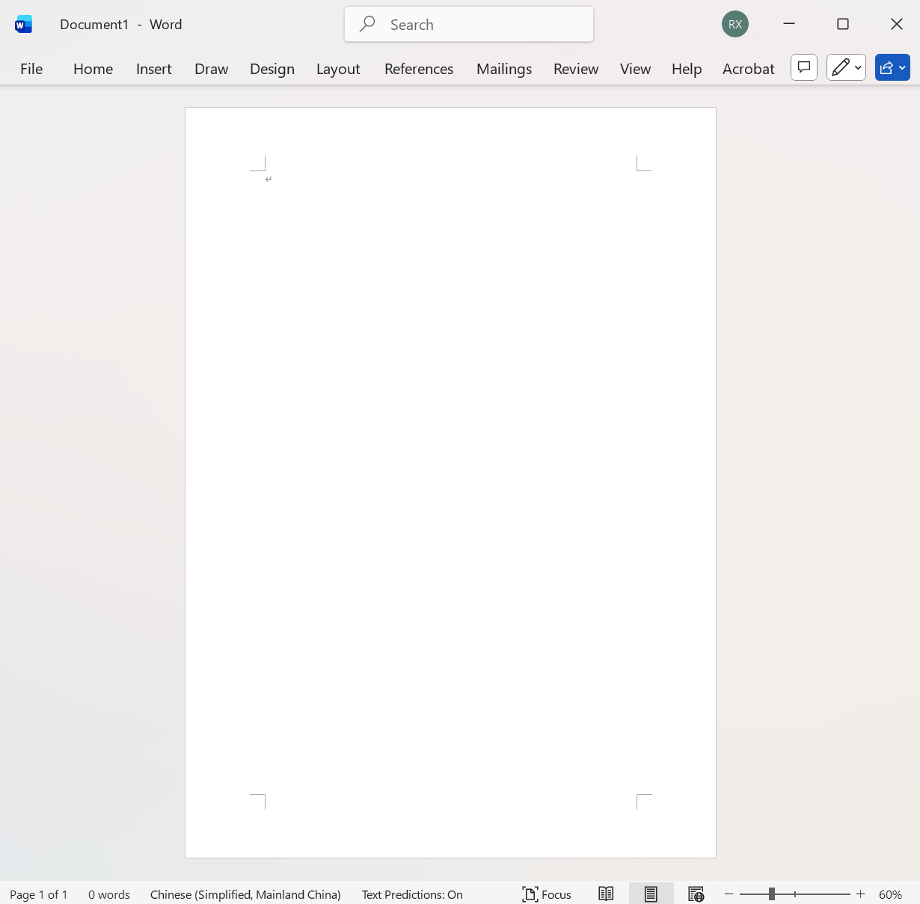This screenshot has width=920, height=904.
Task: Enable Focus mode from the status bar
Action: tap(546, 894)
